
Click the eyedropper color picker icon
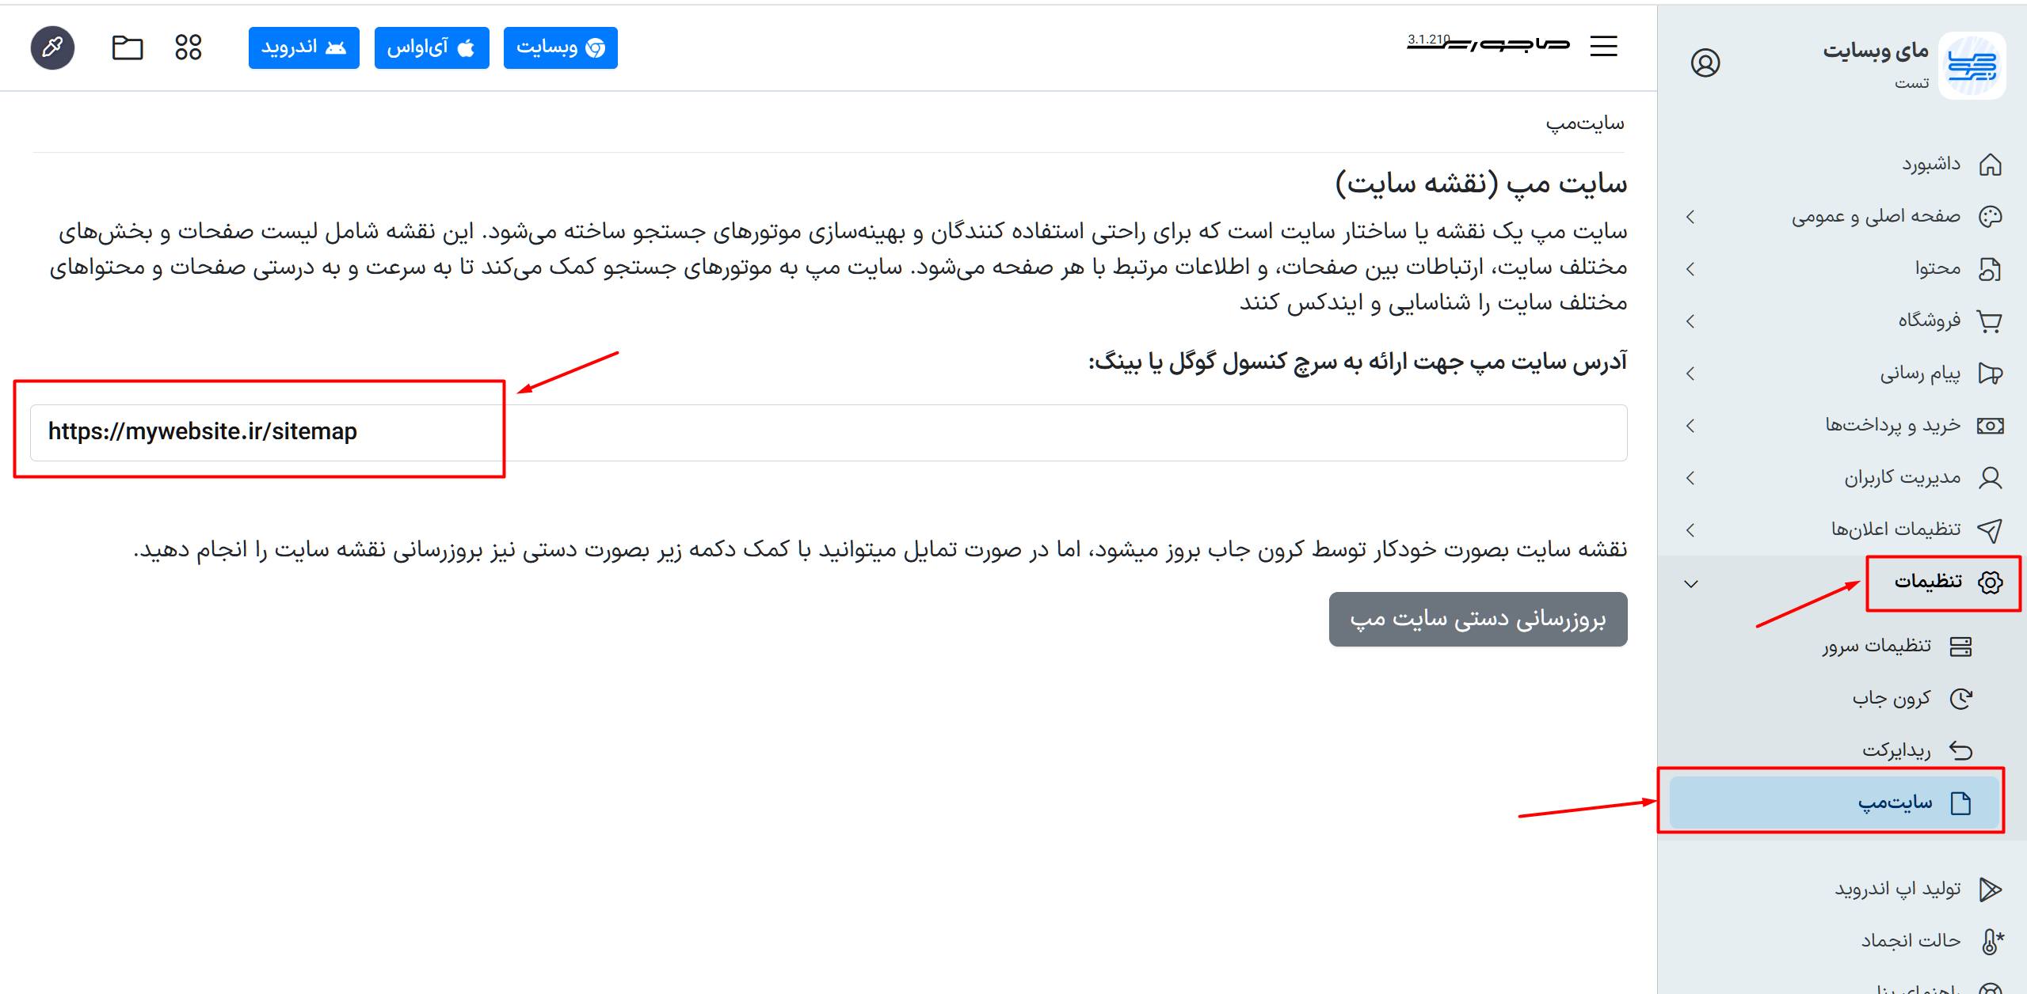[52, 47]
